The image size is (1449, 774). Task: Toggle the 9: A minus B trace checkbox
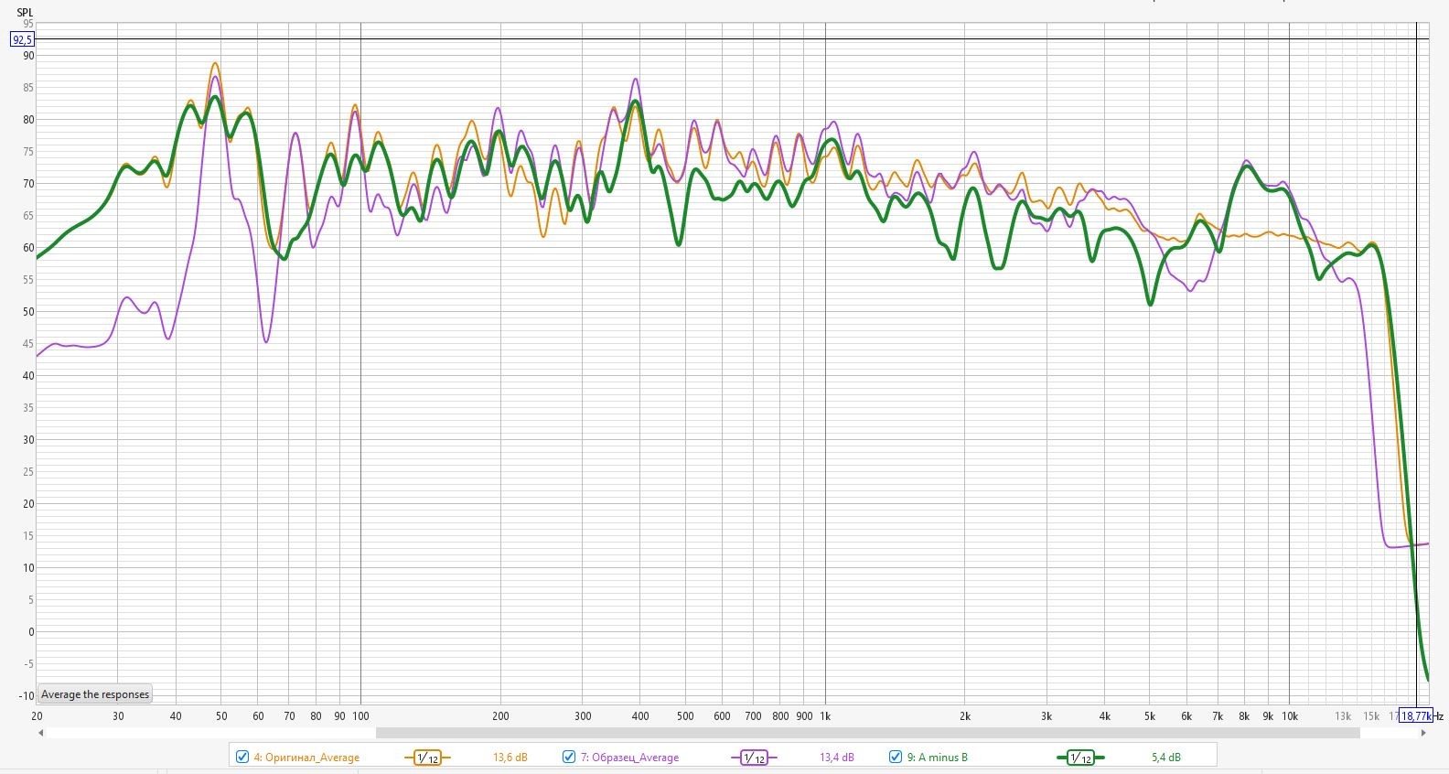point(896,757)
